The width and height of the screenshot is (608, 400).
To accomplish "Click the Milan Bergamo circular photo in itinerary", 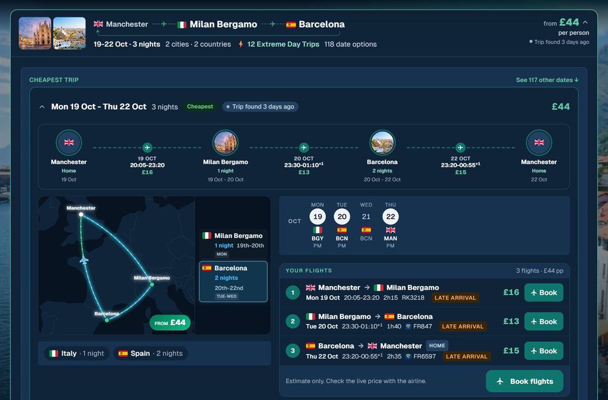I will tap(225, 142).
